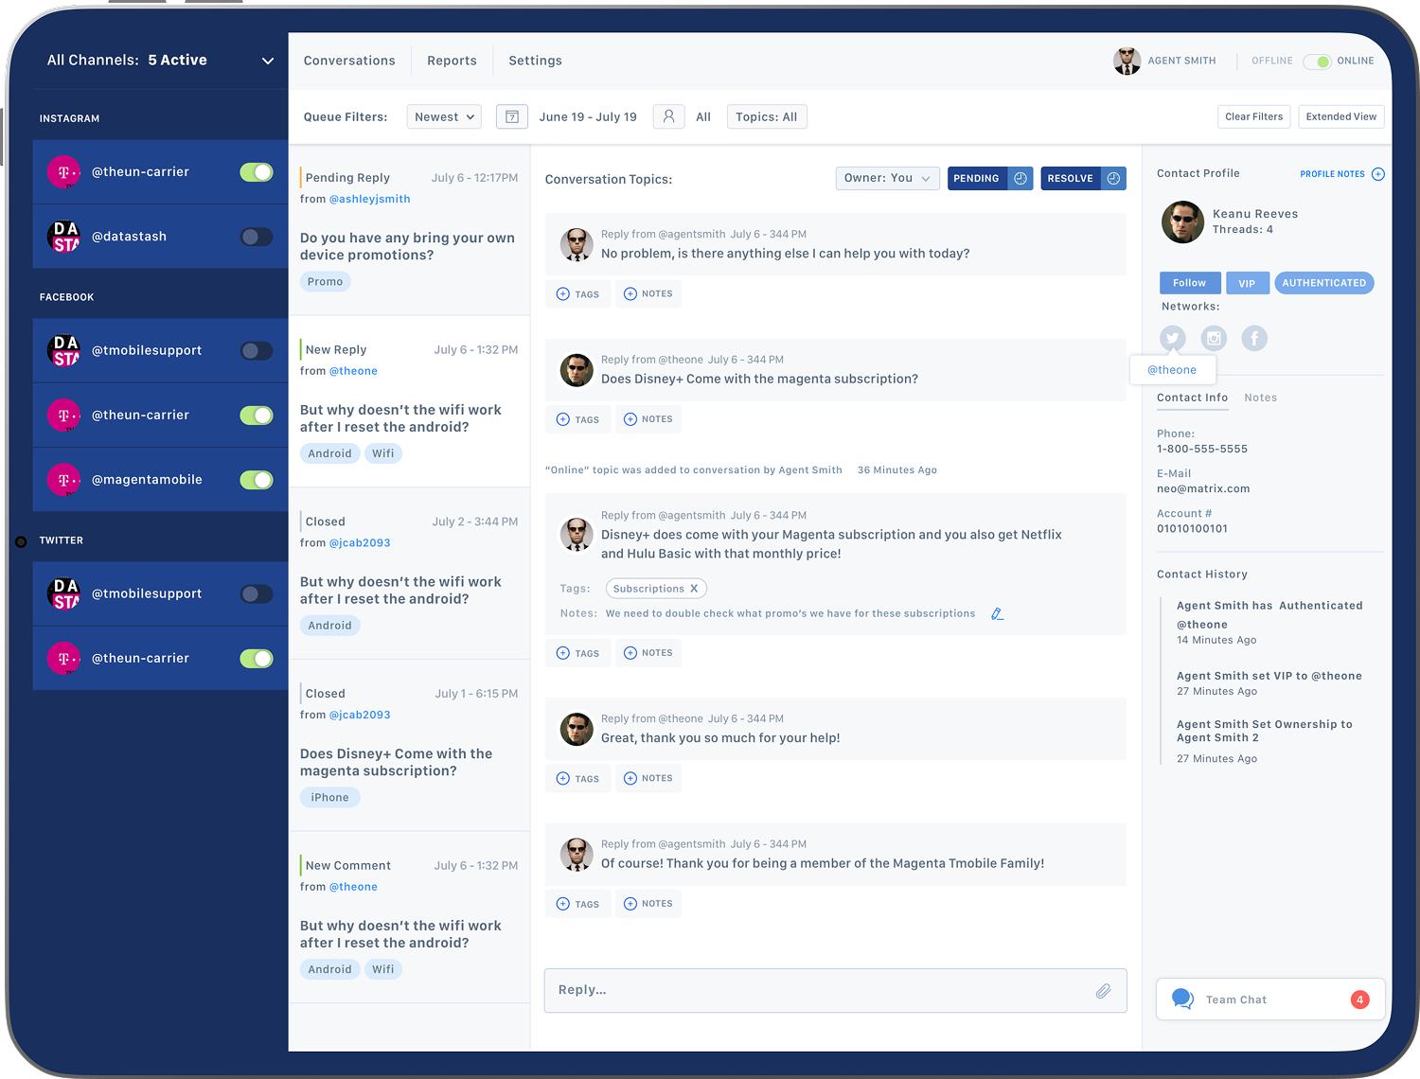The width and height of the screenshot is (1420, 1079).
Task: Open the Owner: You dropdown
Action: [887, 178]
